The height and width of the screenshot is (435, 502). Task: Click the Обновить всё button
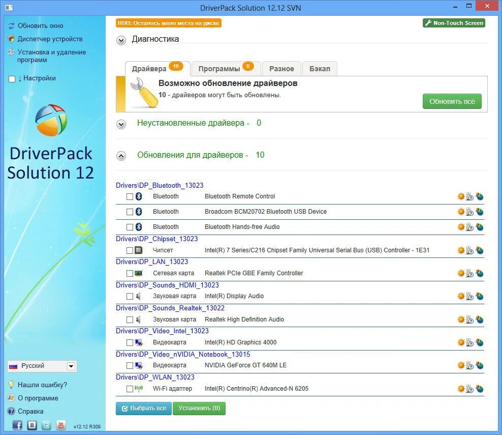point(452,101)
